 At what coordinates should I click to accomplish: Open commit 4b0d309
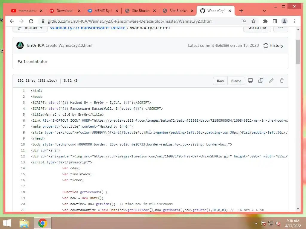[222, 46]
